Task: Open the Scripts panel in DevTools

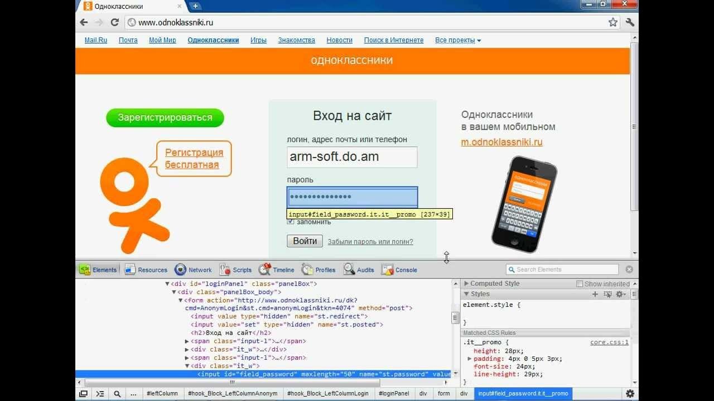Action: click(235, 270)
